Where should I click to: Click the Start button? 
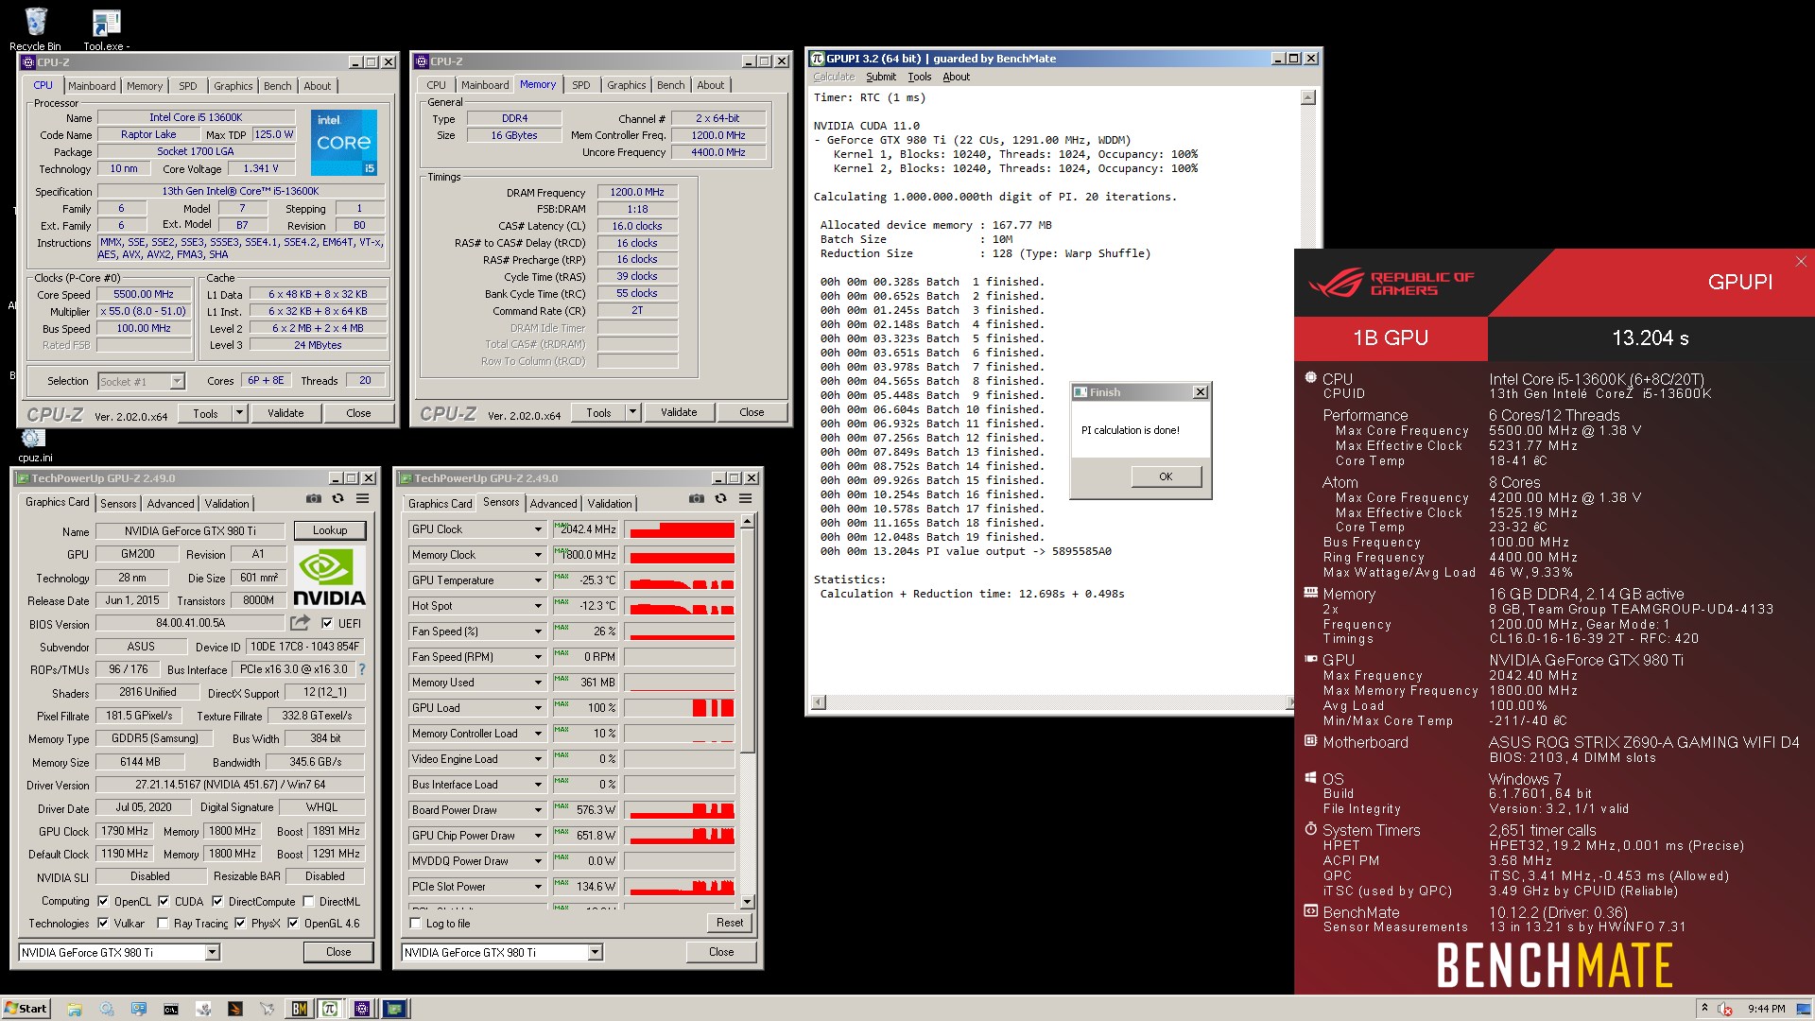tap(26, 1008)
